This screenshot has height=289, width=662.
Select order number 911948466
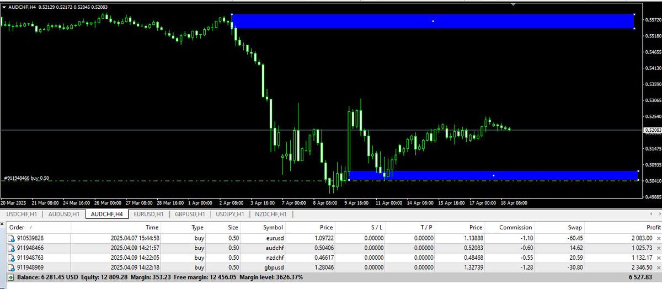tap(30, 248)
